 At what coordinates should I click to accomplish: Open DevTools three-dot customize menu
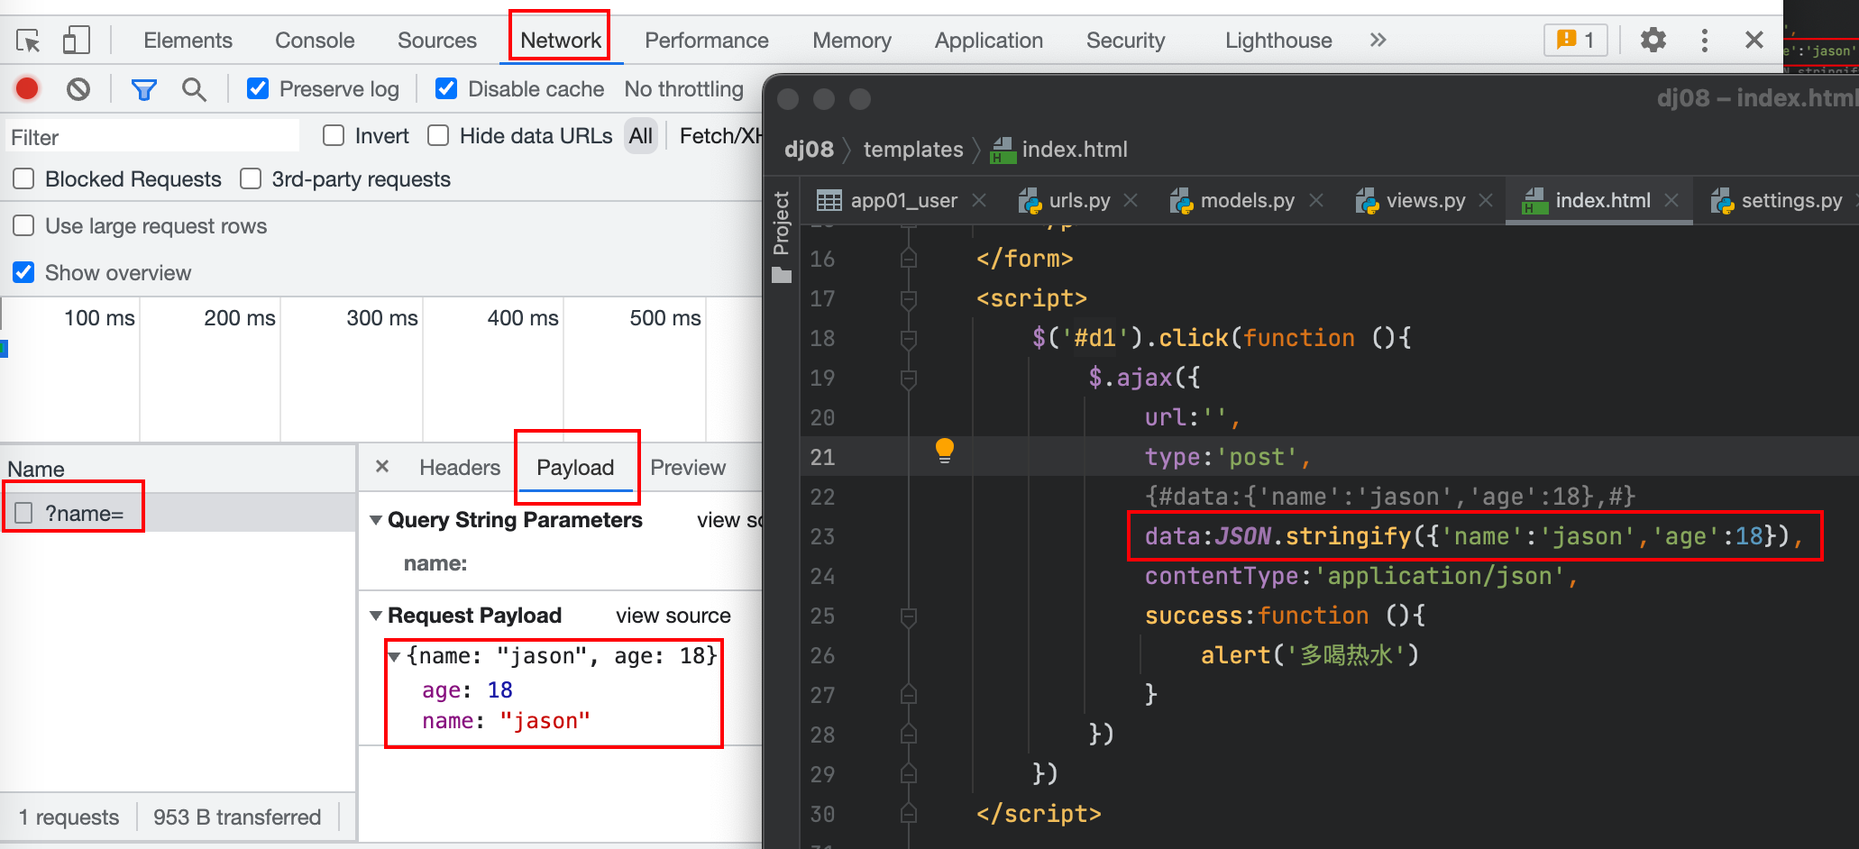coord(1704,41)
